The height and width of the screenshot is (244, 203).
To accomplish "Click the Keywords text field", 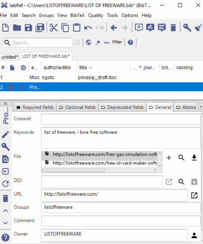I will (121, 138).
